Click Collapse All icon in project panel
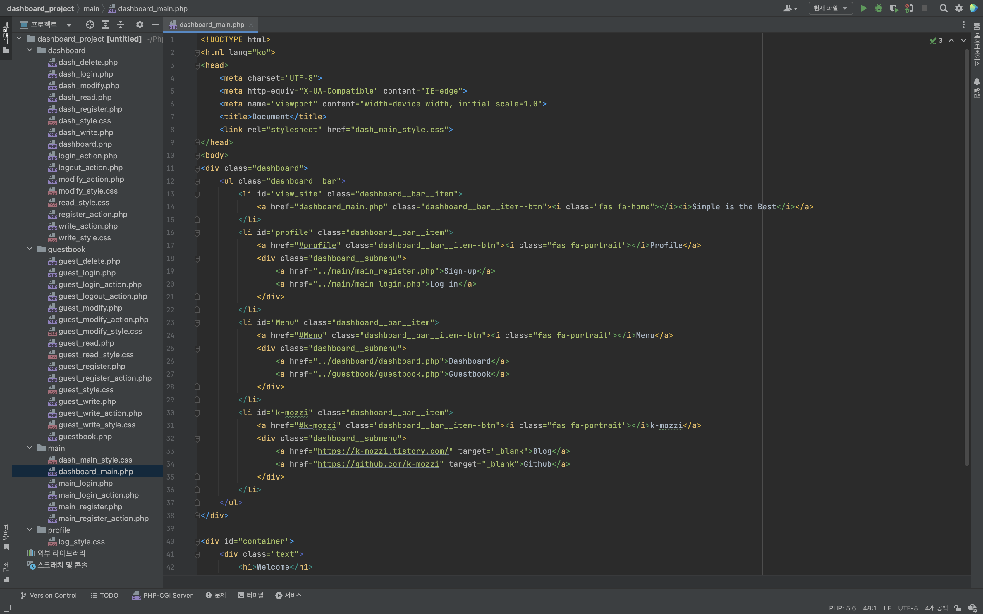The height and width of the screenshot is (614, 983). pyautogui.click(x=121, y=25)
